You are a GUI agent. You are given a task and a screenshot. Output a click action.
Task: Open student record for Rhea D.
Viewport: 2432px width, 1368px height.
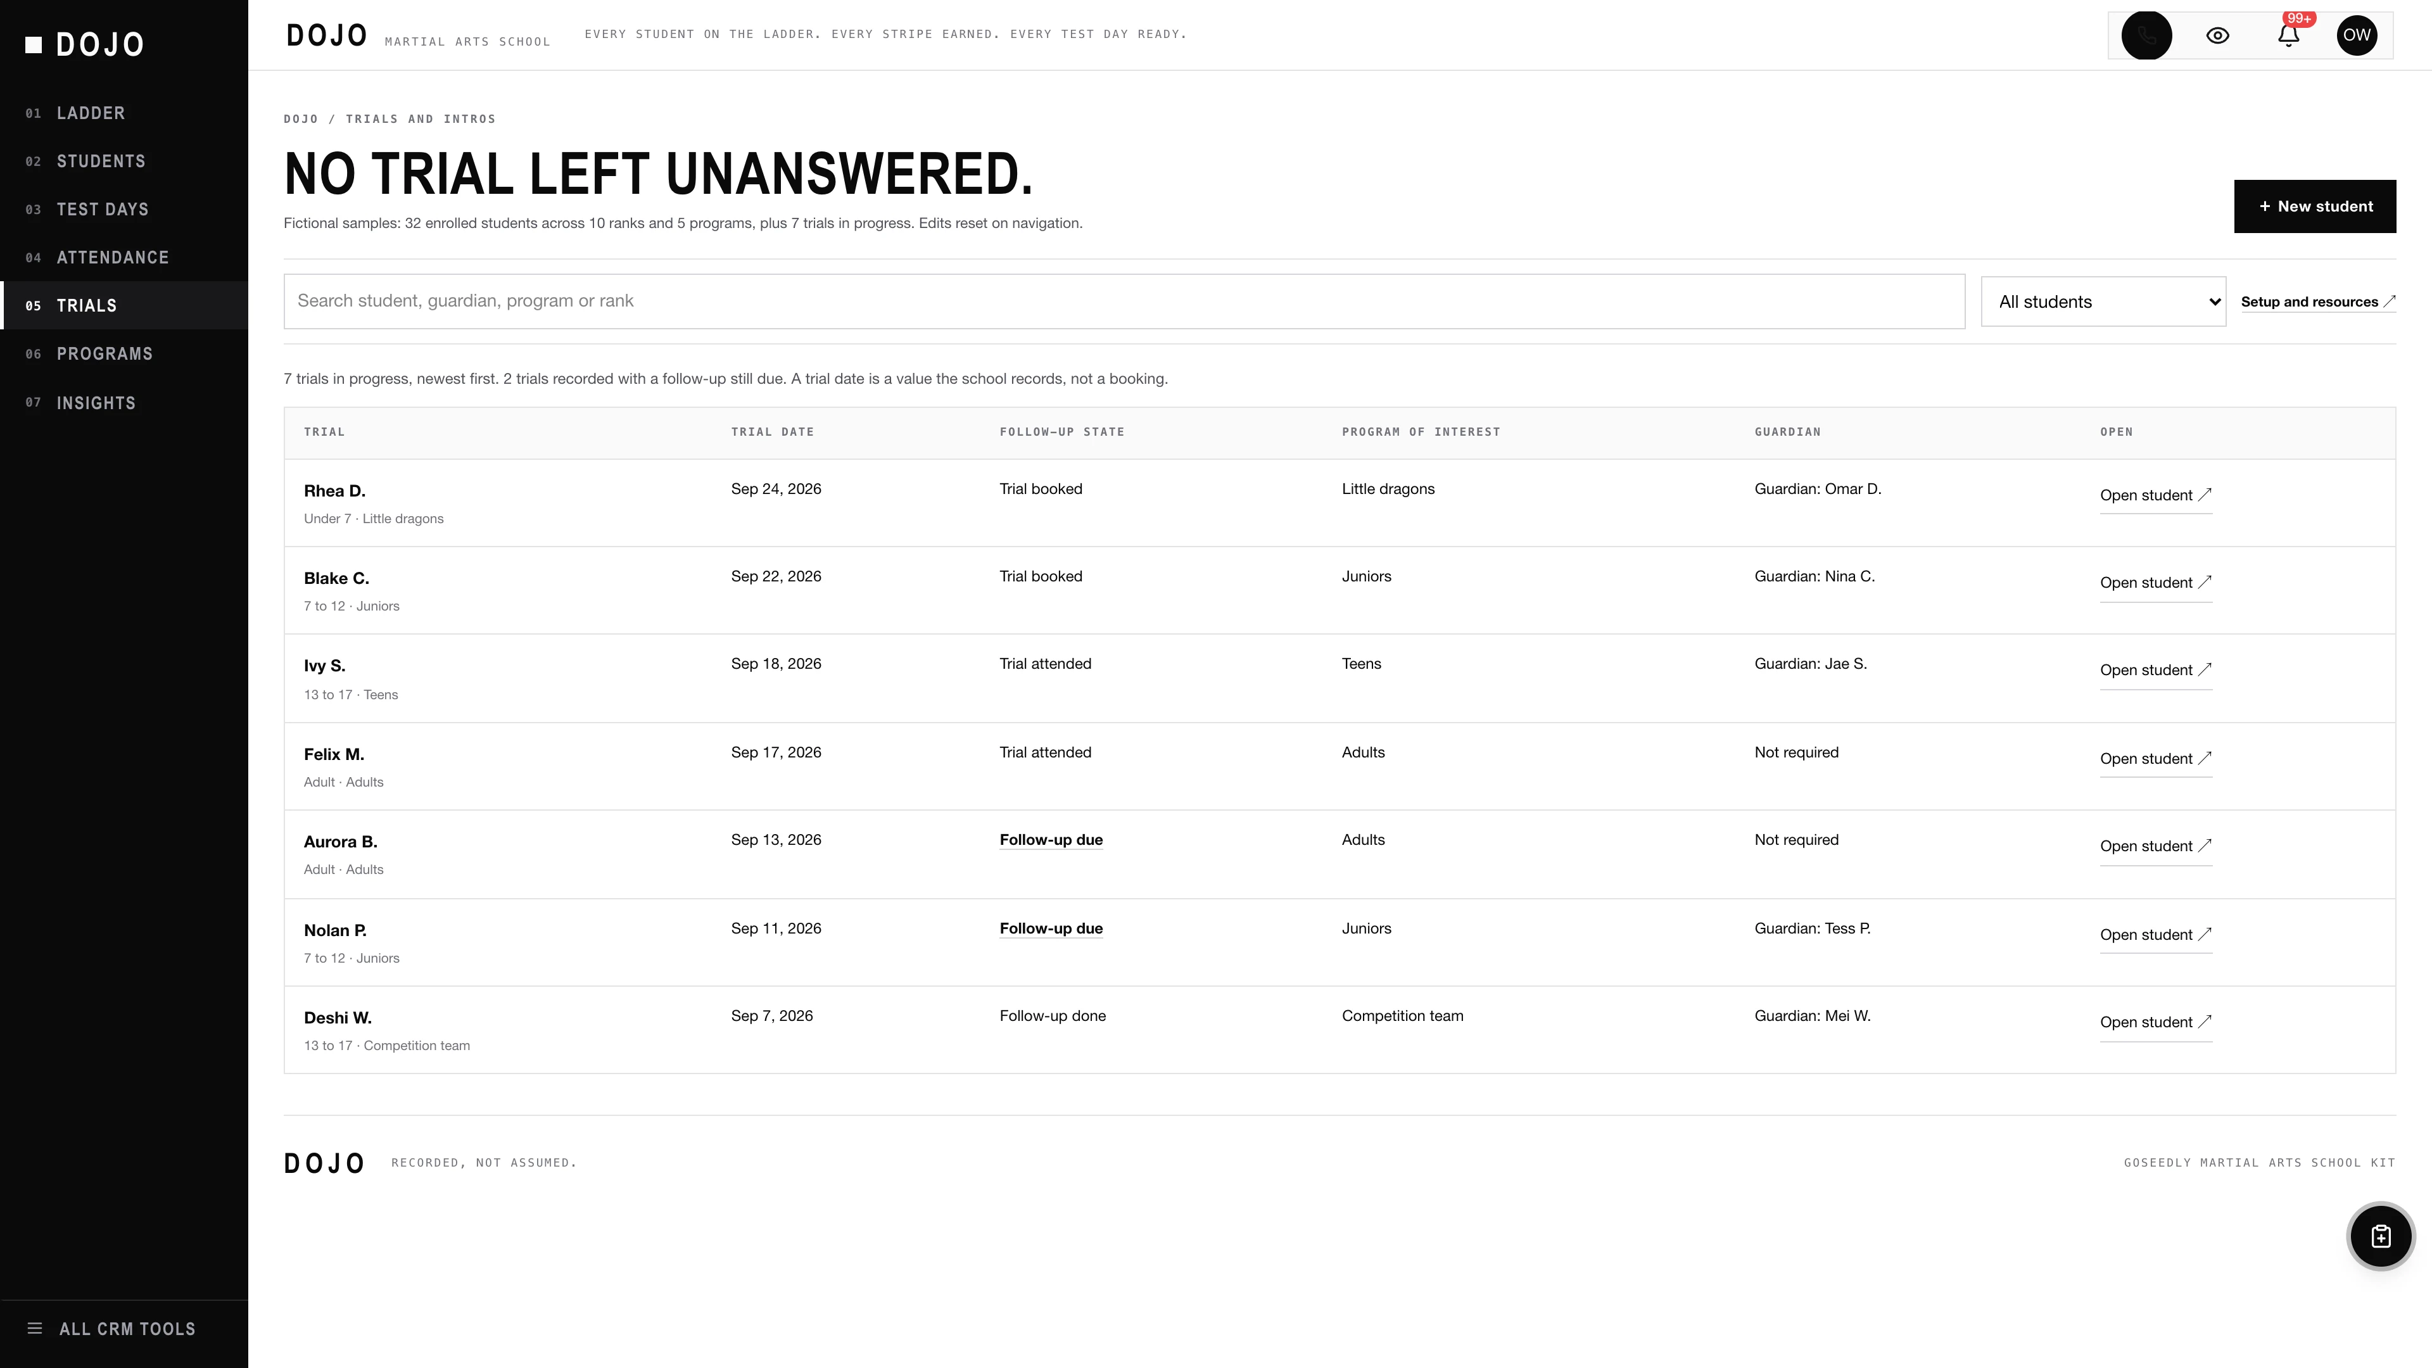click(x=2155, y=496)
